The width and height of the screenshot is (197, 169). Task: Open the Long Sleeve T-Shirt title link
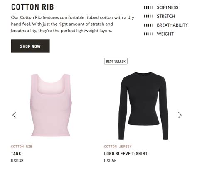click(126, 154)
